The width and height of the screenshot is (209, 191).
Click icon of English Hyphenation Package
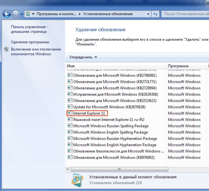coord(70,145)
